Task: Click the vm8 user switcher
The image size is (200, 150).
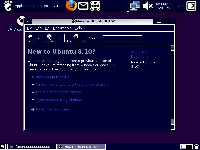Action: tap(181, 6)
